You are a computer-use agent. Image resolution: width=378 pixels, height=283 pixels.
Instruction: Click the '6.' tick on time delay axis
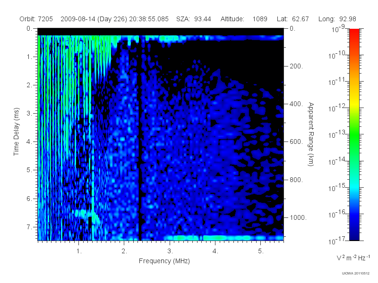29,199
